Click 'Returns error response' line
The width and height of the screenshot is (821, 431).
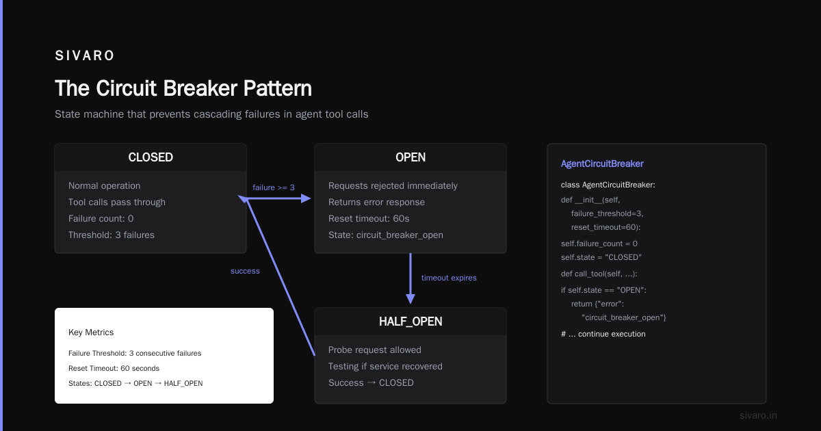376,202
